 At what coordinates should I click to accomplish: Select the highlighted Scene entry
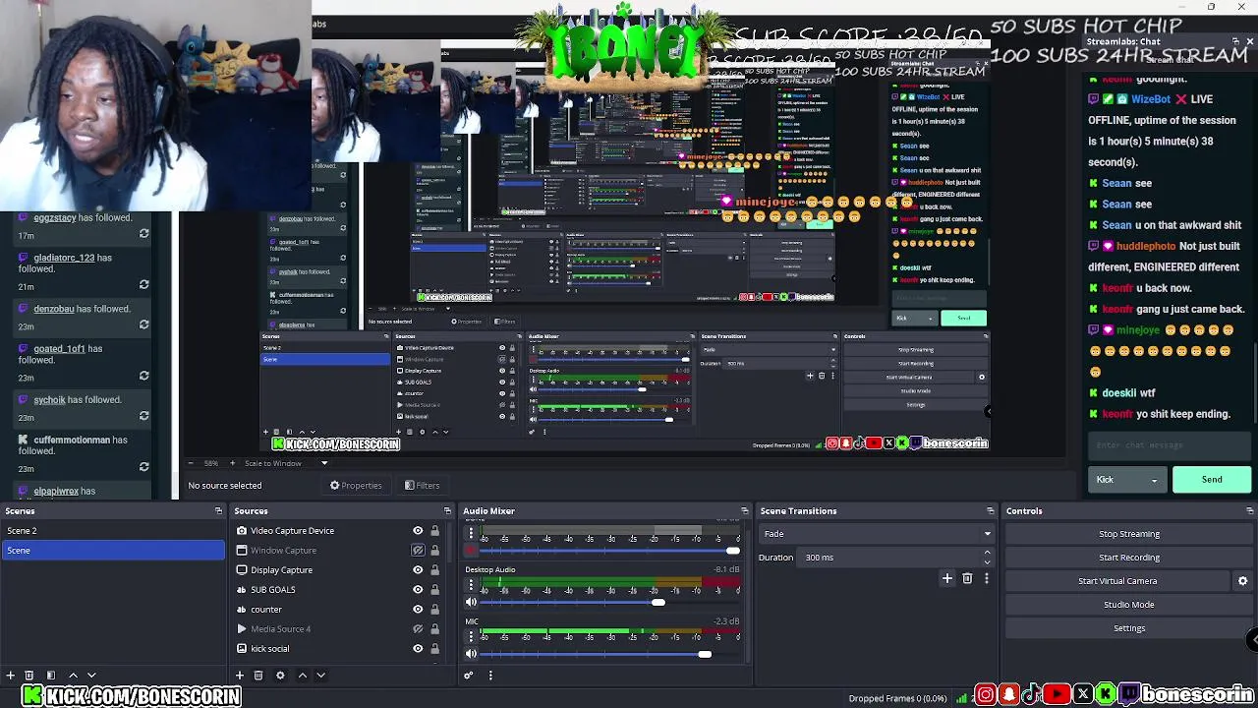[x=113, y=551]
